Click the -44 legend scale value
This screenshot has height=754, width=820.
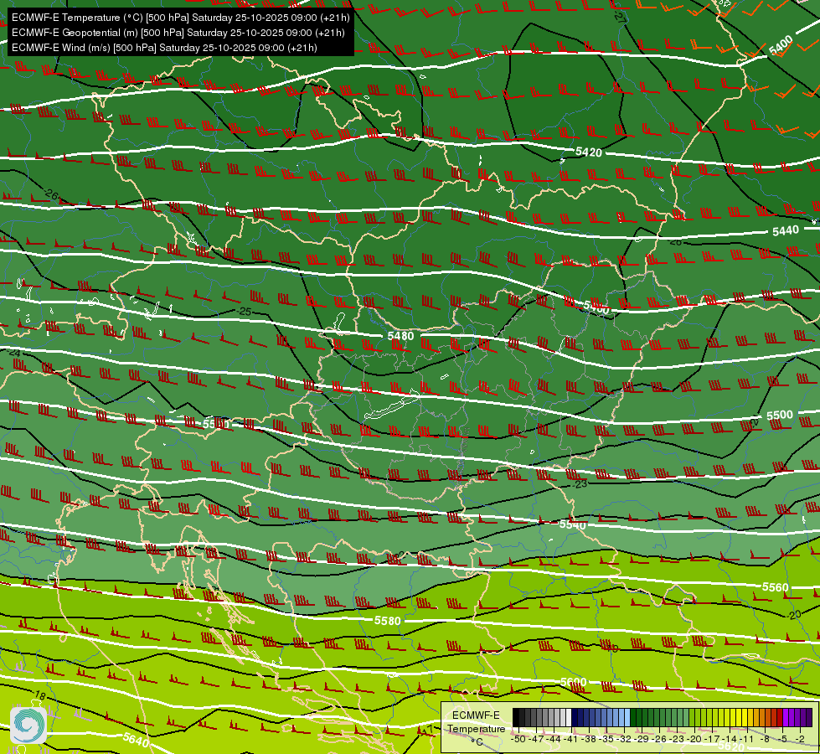pos(554,740)
